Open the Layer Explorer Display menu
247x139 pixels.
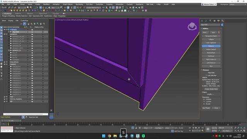click(11, 20)
